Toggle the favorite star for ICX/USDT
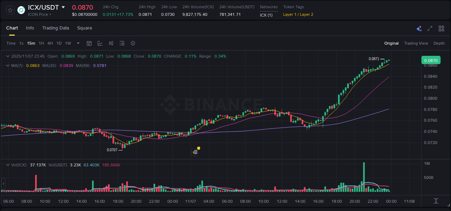This screenshot has height=211, width=451. click(10, 10)
